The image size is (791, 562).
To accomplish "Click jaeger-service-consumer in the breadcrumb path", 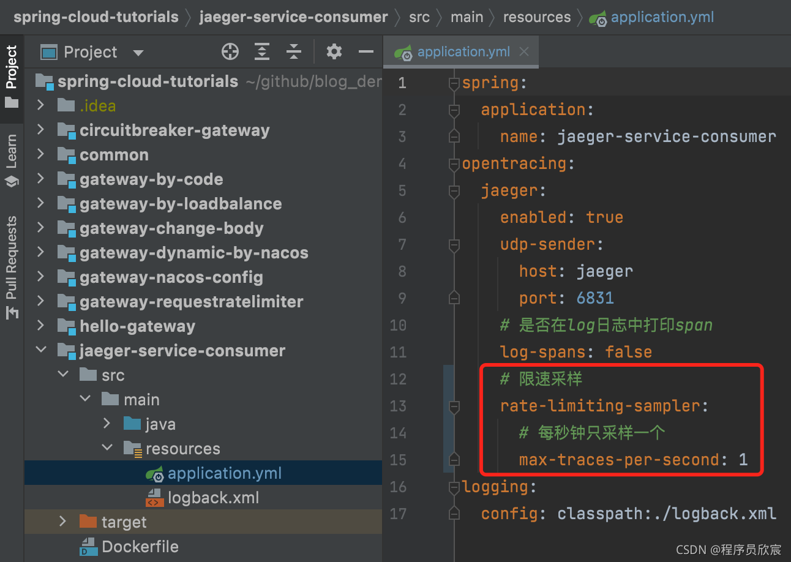I will pyautogui.click(x=293, y=17).
